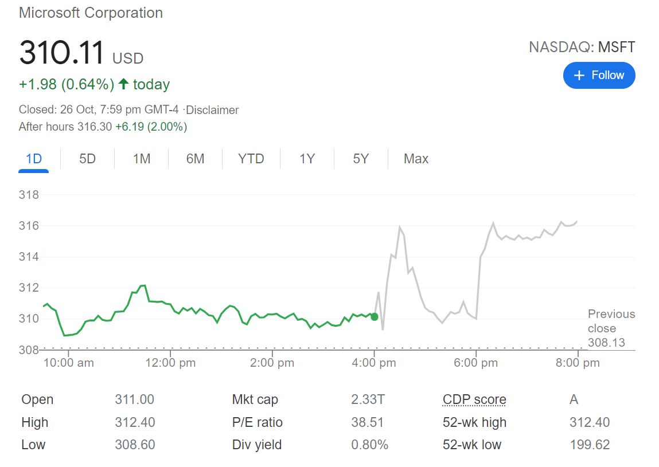This screenshot has width=659, height=467.
Task: Click the green up arrow icon
Action: point(123,84)
